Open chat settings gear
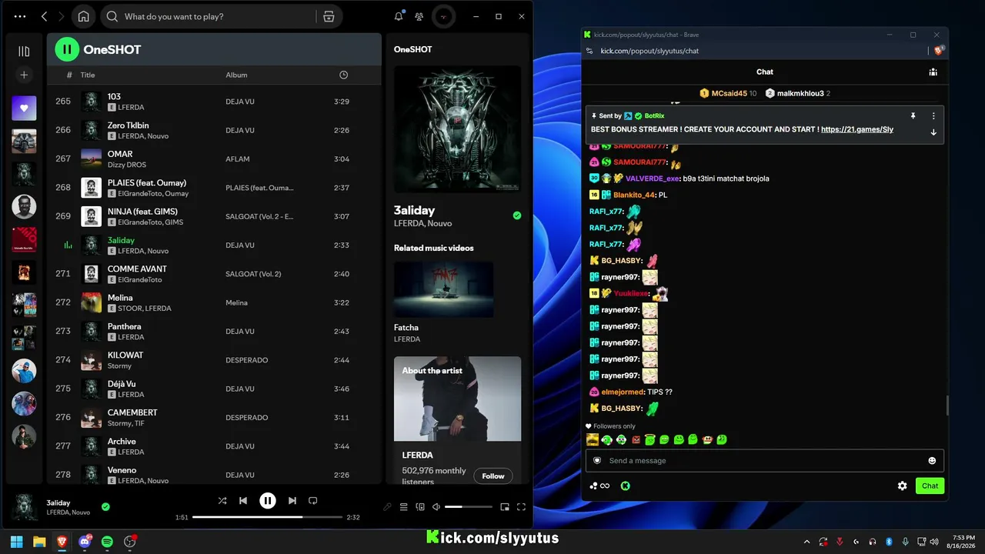Image resolution: width=985 pixels, height=554 pixels. (x=903, y=486)
